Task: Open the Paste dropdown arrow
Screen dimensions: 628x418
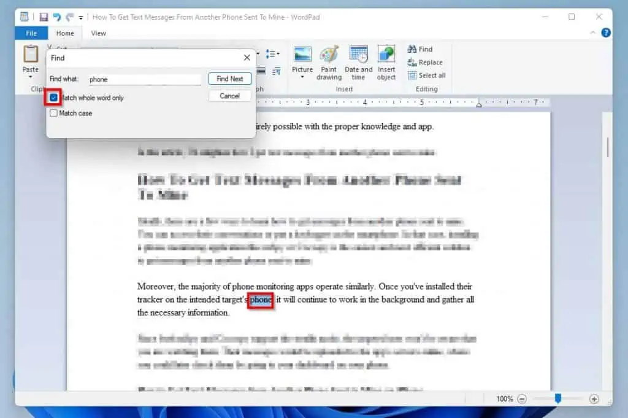Action: coord(31,77)
